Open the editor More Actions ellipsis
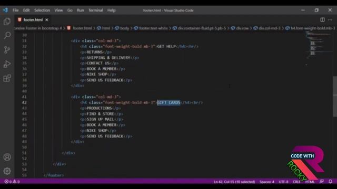The width and height of the screenshot is (337, 189). tap(330, 20)
